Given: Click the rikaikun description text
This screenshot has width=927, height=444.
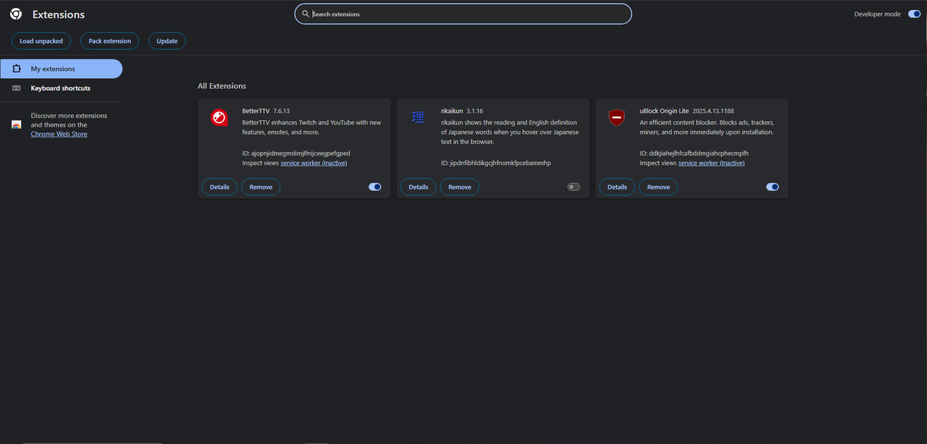Looking at the screenshot, I should pos(510,132).
